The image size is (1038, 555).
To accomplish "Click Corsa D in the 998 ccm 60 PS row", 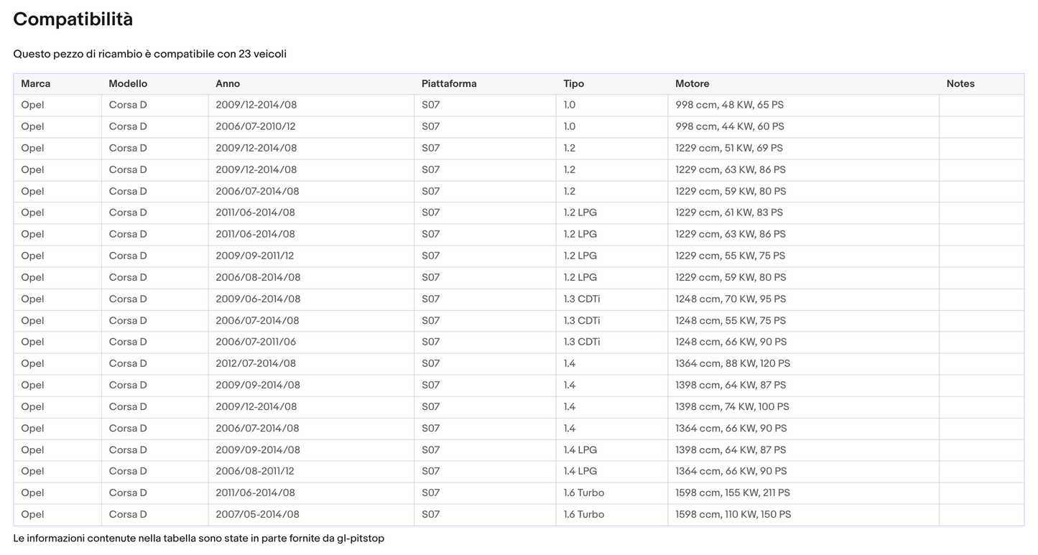I will [x=128, y=126].
